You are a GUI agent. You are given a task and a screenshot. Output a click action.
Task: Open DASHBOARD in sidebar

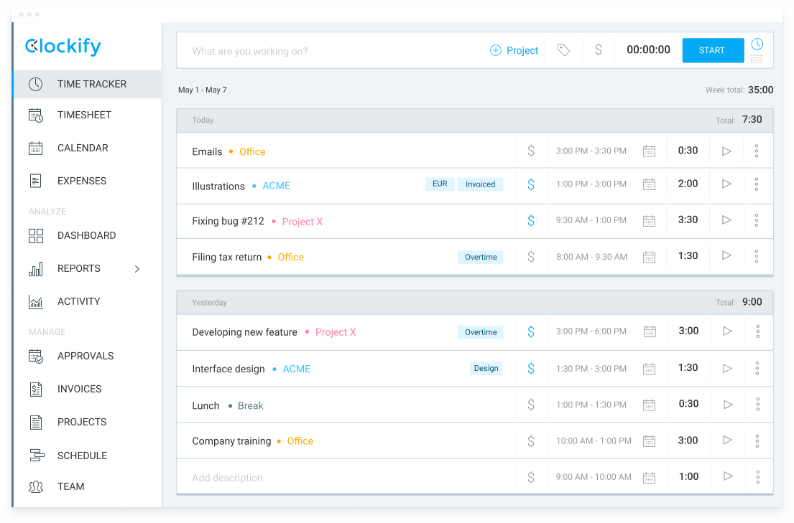pos(87,235)
